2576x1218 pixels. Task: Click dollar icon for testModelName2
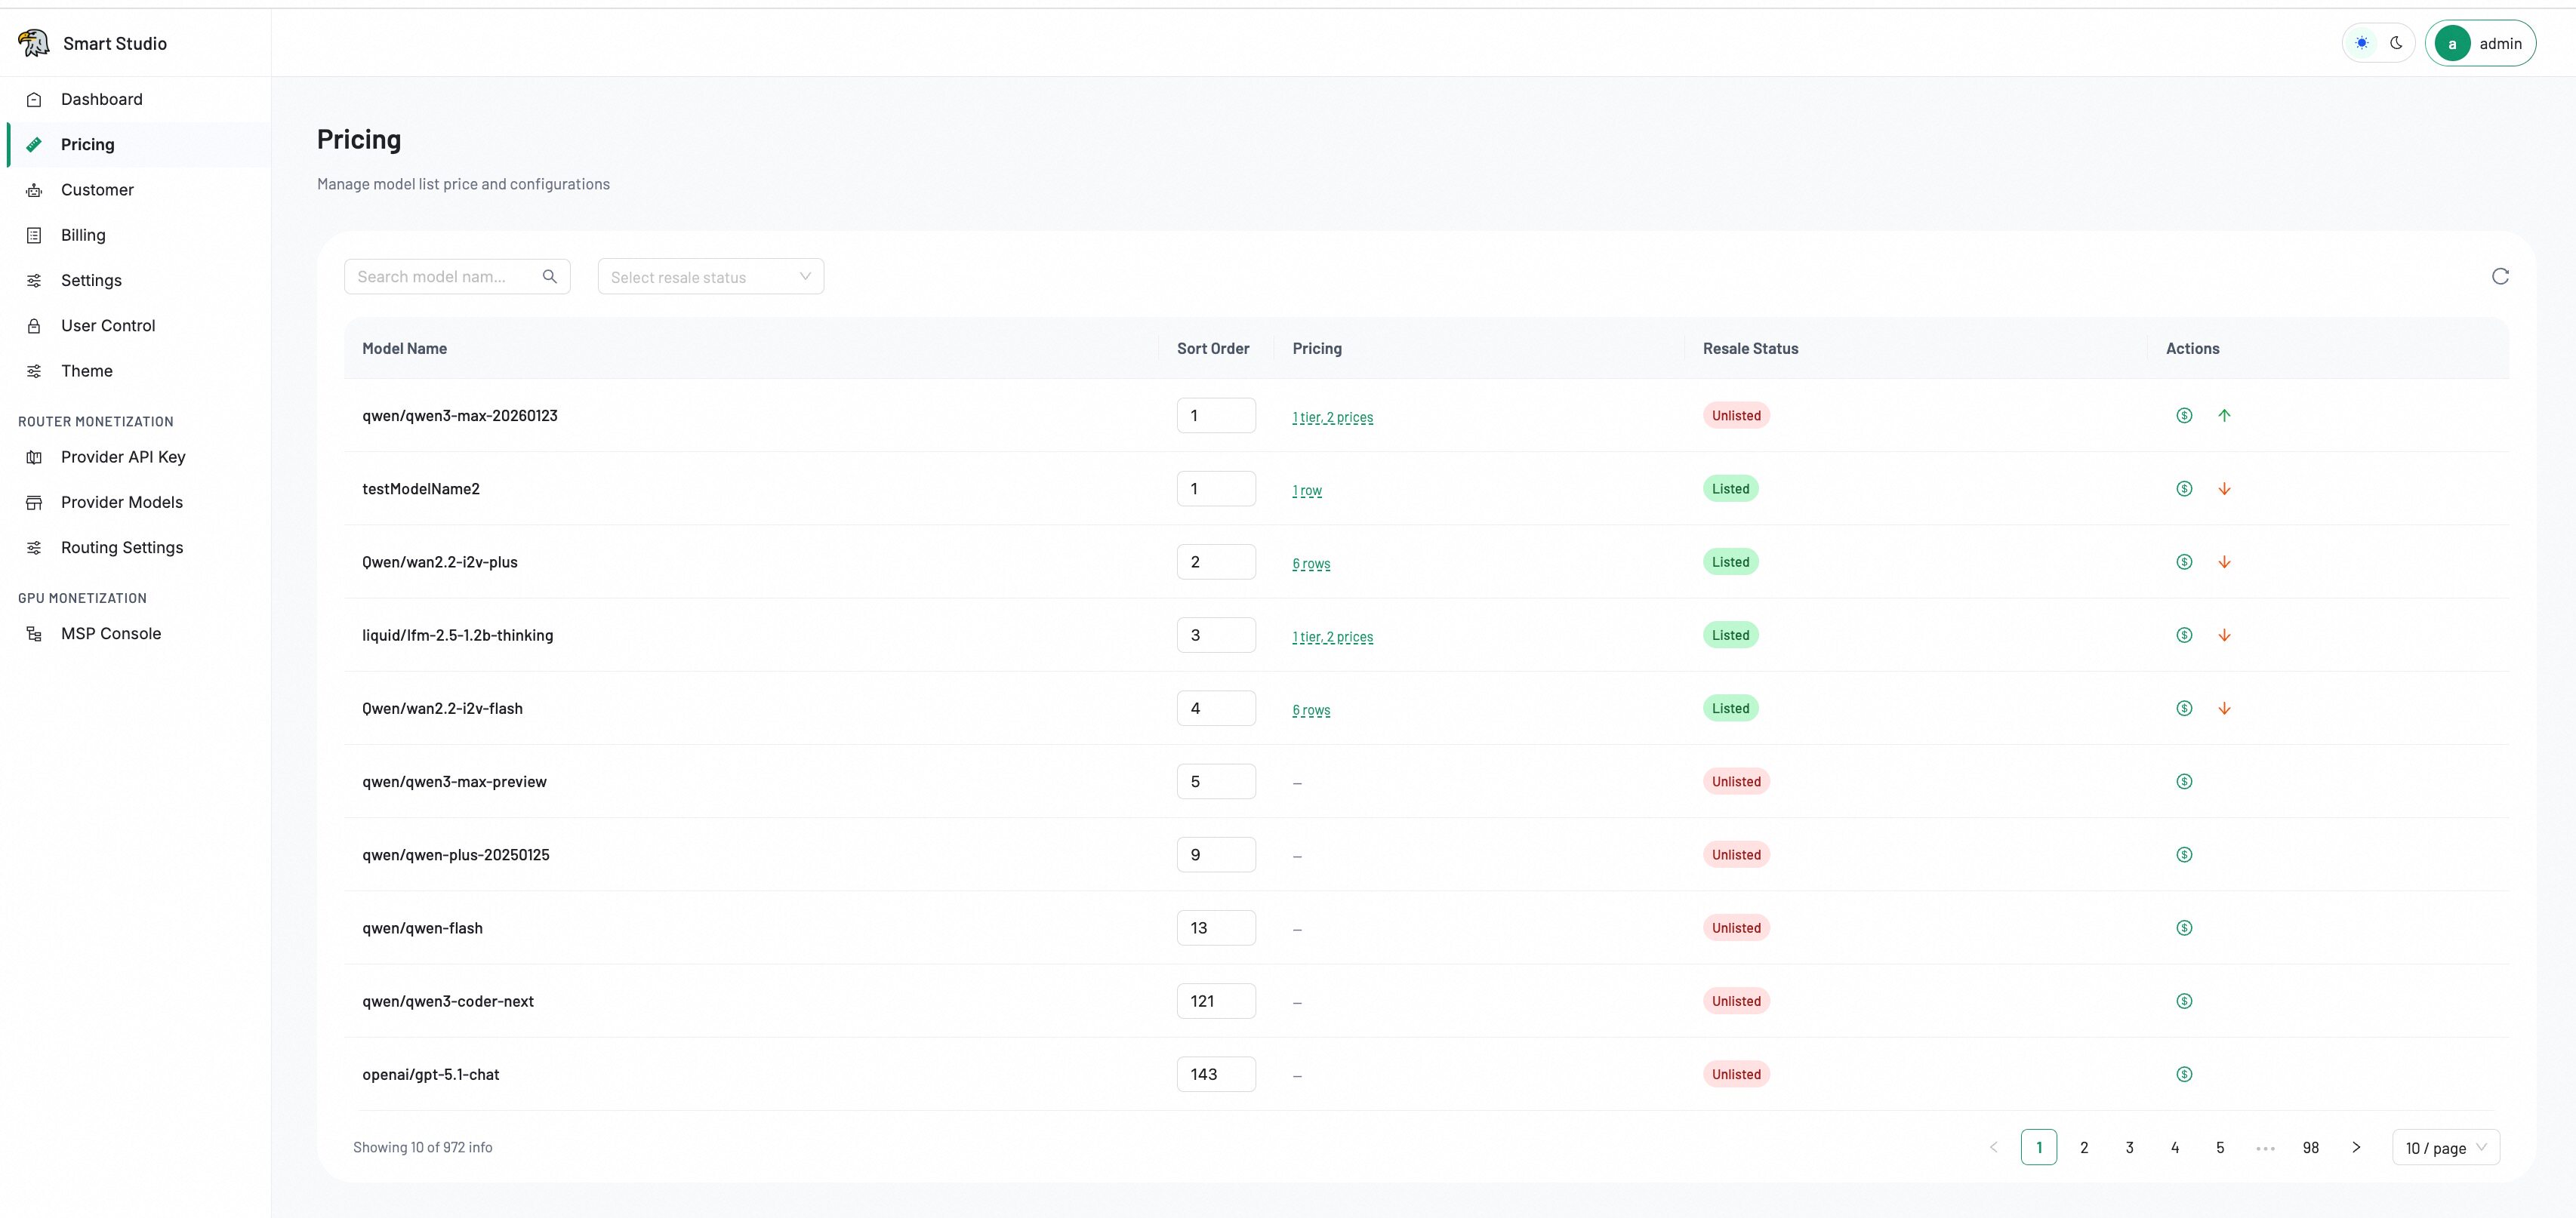pyautogui.click(x=2184, y=488)
